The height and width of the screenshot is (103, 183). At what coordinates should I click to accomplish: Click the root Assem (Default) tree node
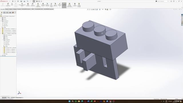(x=8, y=16)
